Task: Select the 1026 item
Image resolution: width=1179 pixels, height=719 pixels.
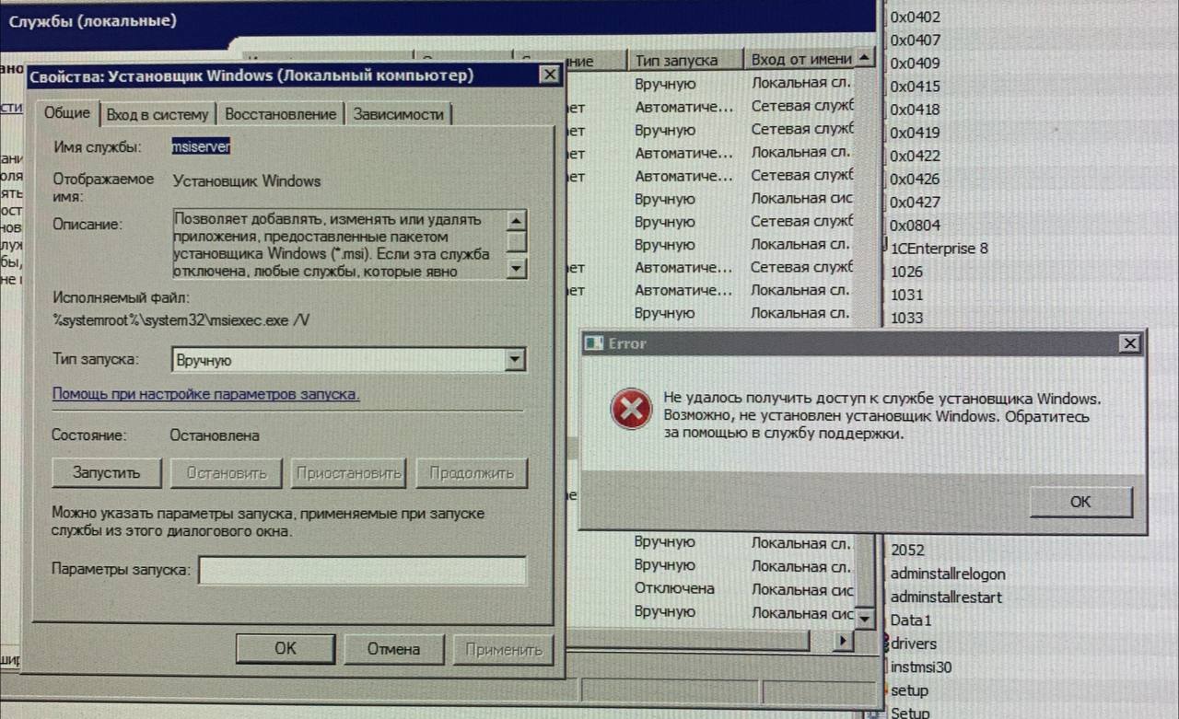Action: point(906,272)
